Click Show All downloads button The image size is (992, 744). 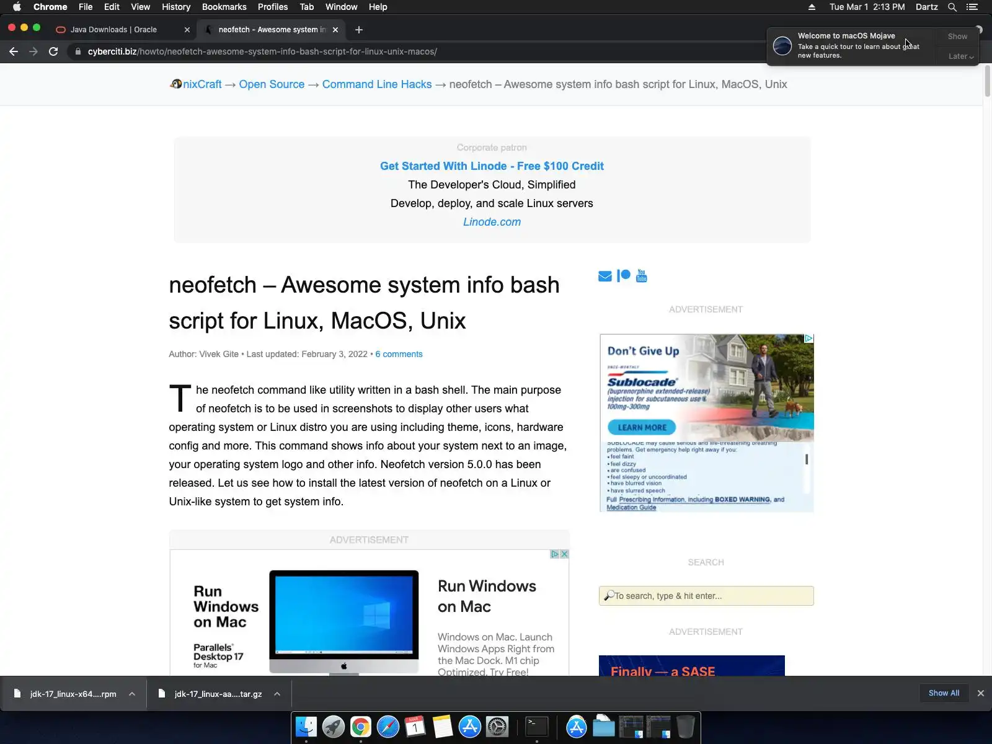coord(944,693)
